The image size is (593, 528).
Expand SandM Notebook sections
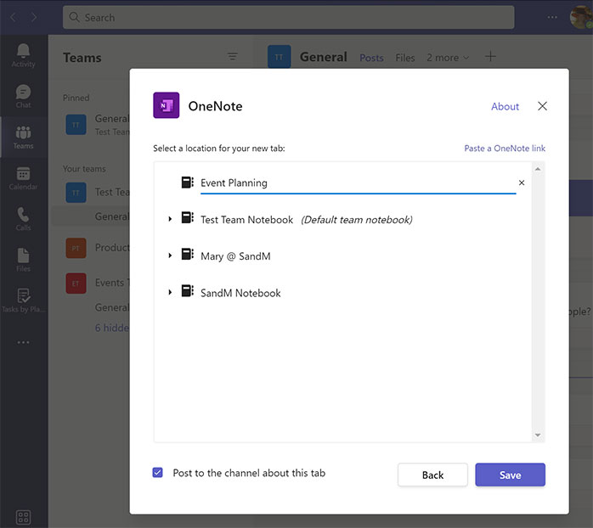170,293
